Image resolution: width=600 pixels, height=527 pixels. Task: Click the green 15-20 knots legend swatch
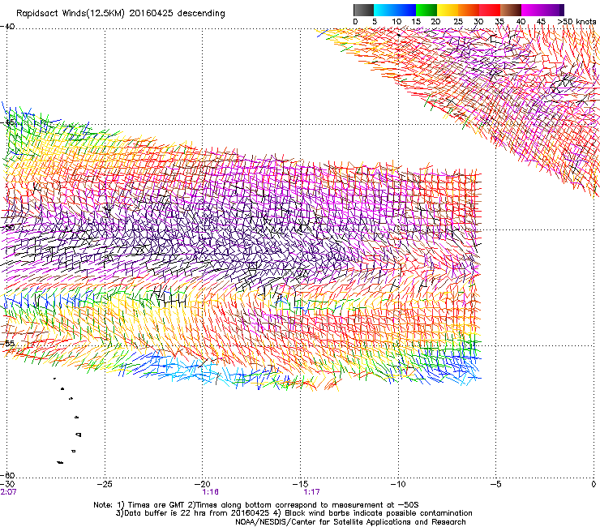426,10
